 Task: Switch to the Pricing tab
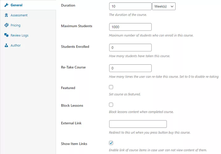(x=15, y=25)
